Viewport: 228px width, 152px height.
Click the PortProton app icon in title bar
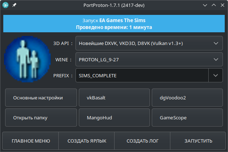tap(5, 5)
